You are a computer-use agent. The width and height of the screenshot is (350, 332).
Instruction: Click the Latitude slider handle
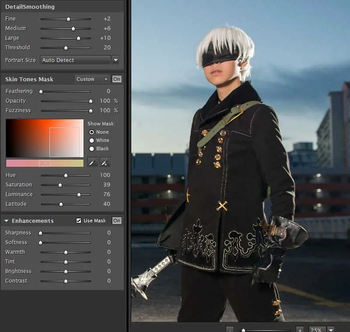pos(61,204)
